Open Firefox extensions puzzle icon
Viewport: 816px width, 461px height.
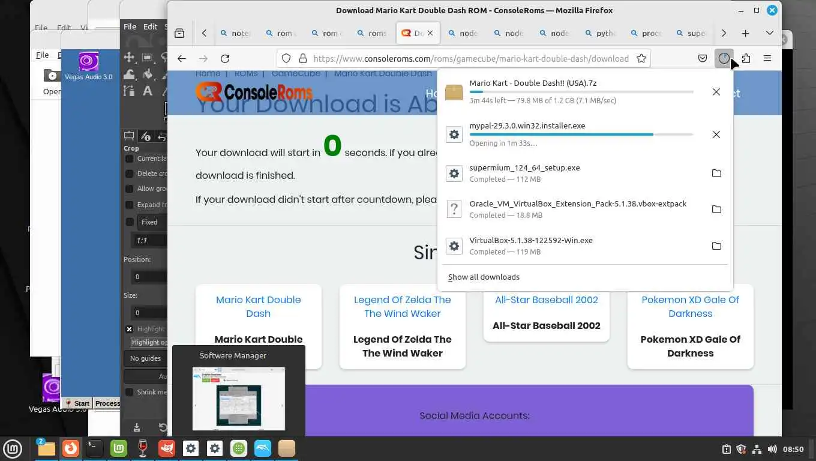click(x=746, y=58)
